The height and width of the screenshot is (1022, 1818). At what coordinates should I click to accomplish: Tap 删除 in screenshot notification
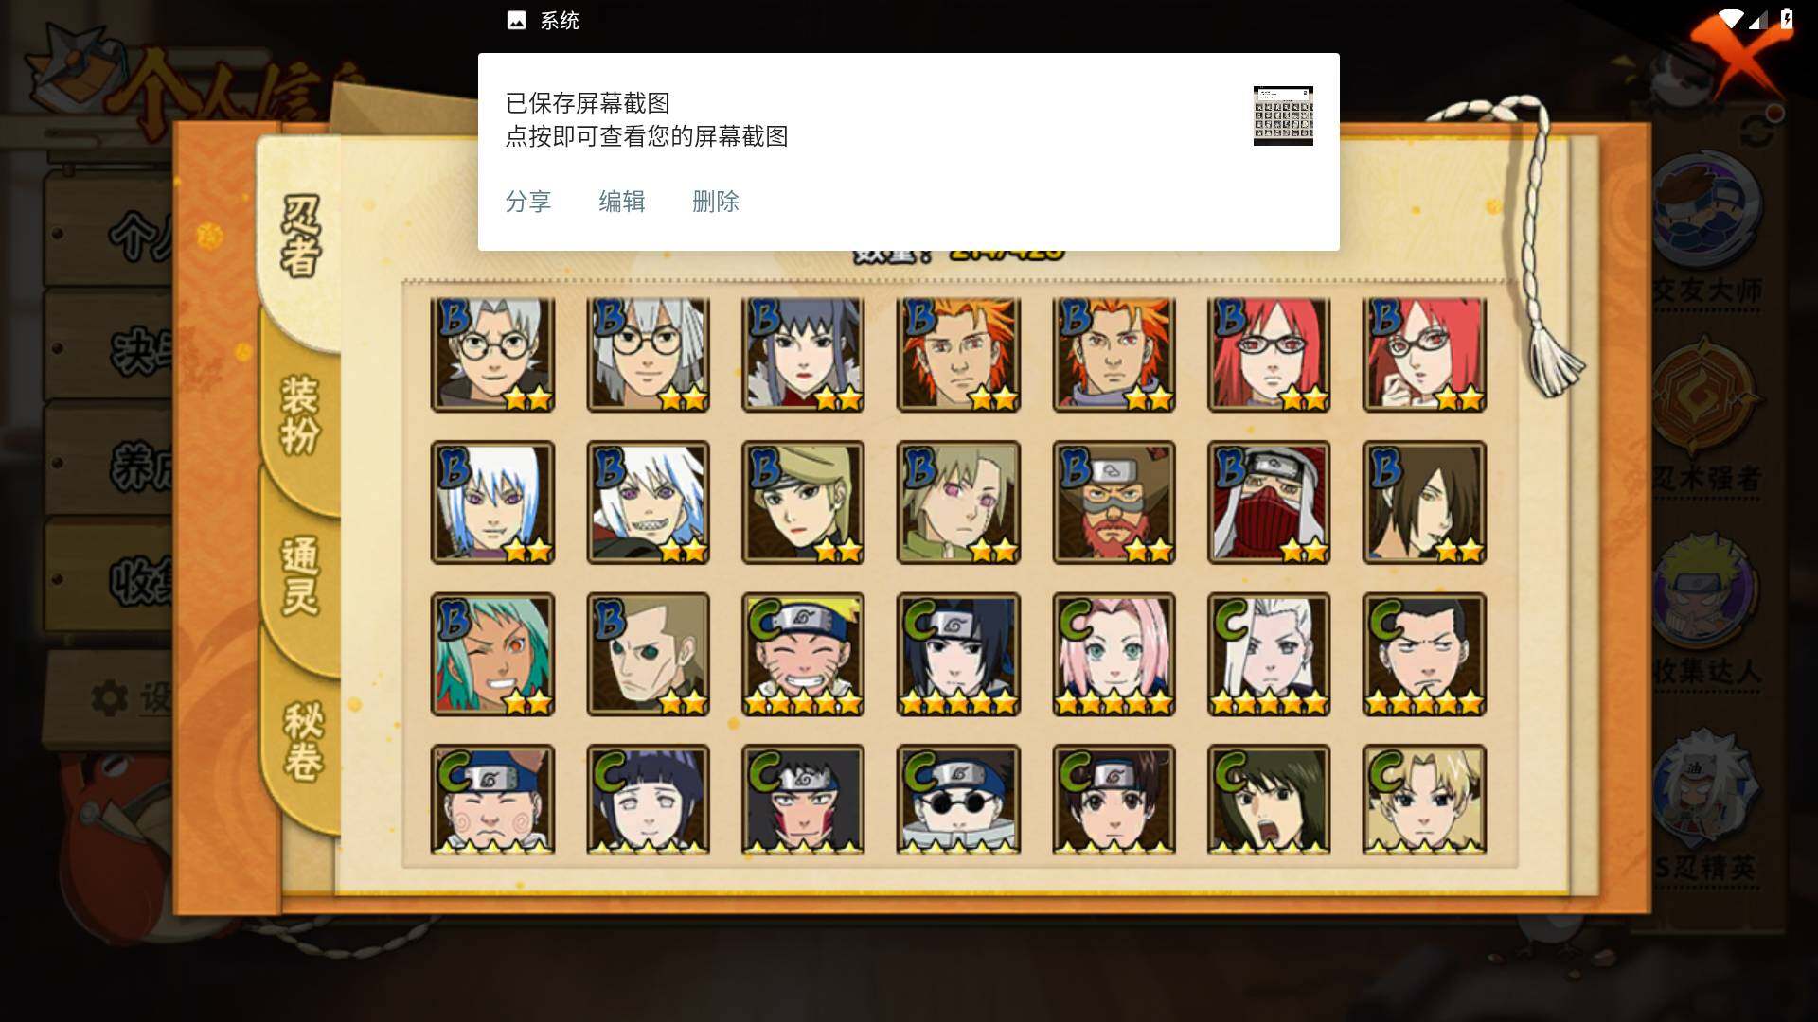716,202
